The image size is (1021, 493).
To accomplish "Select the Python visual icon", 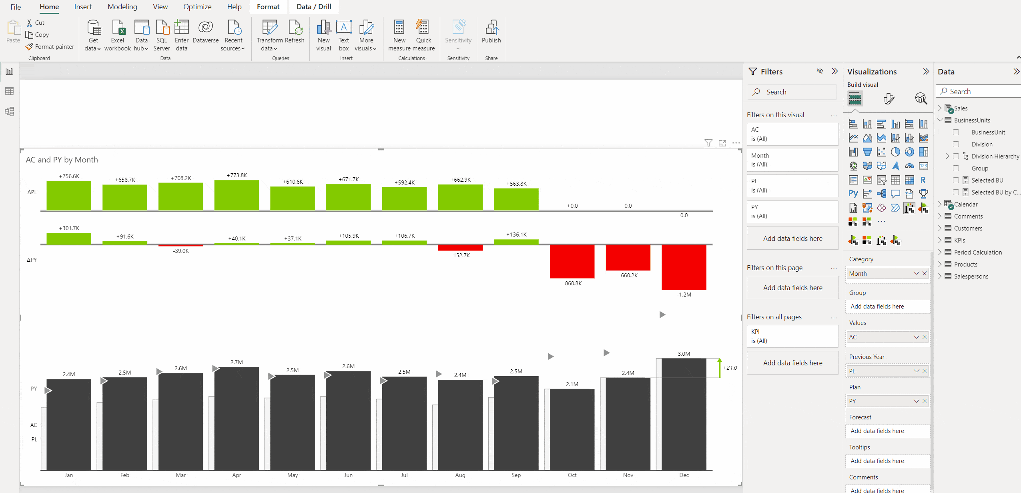I will pyautogui.click(x=853, y=194).
